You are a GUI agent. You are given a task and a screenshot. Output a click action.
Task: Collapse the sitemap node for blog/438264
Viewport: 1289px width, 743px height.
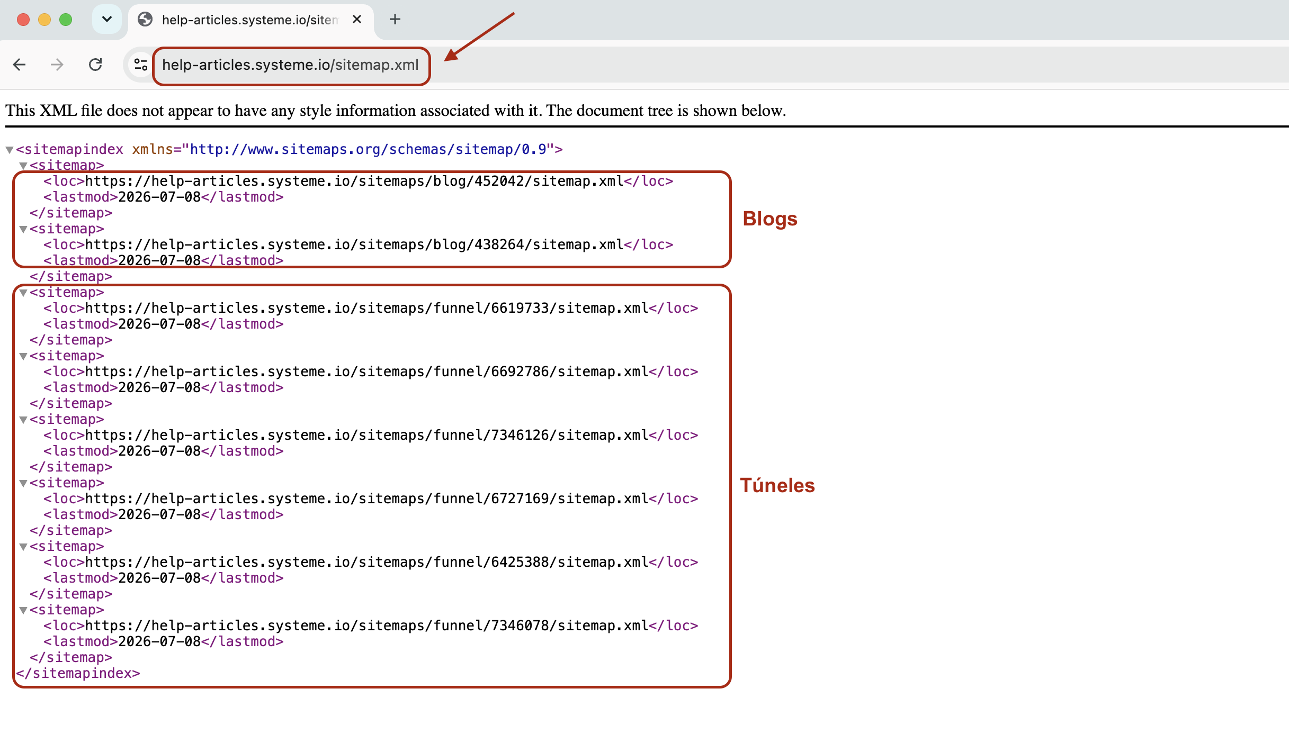click(23, 229)
